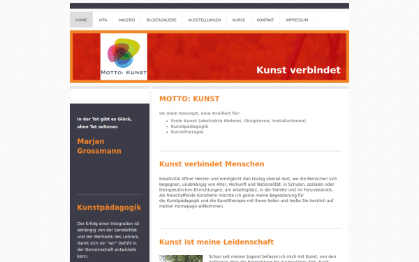
Task: Click the 'Freie Kunst (abstrakte Malerei...' list item
Action: coord(238,121)
